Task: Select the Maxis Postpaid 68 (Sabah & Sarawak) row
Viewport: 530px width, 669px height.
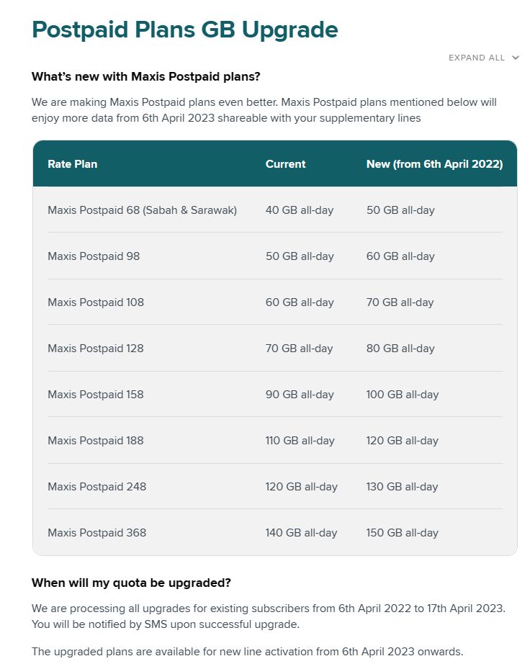Action: (x=142, y=210)
